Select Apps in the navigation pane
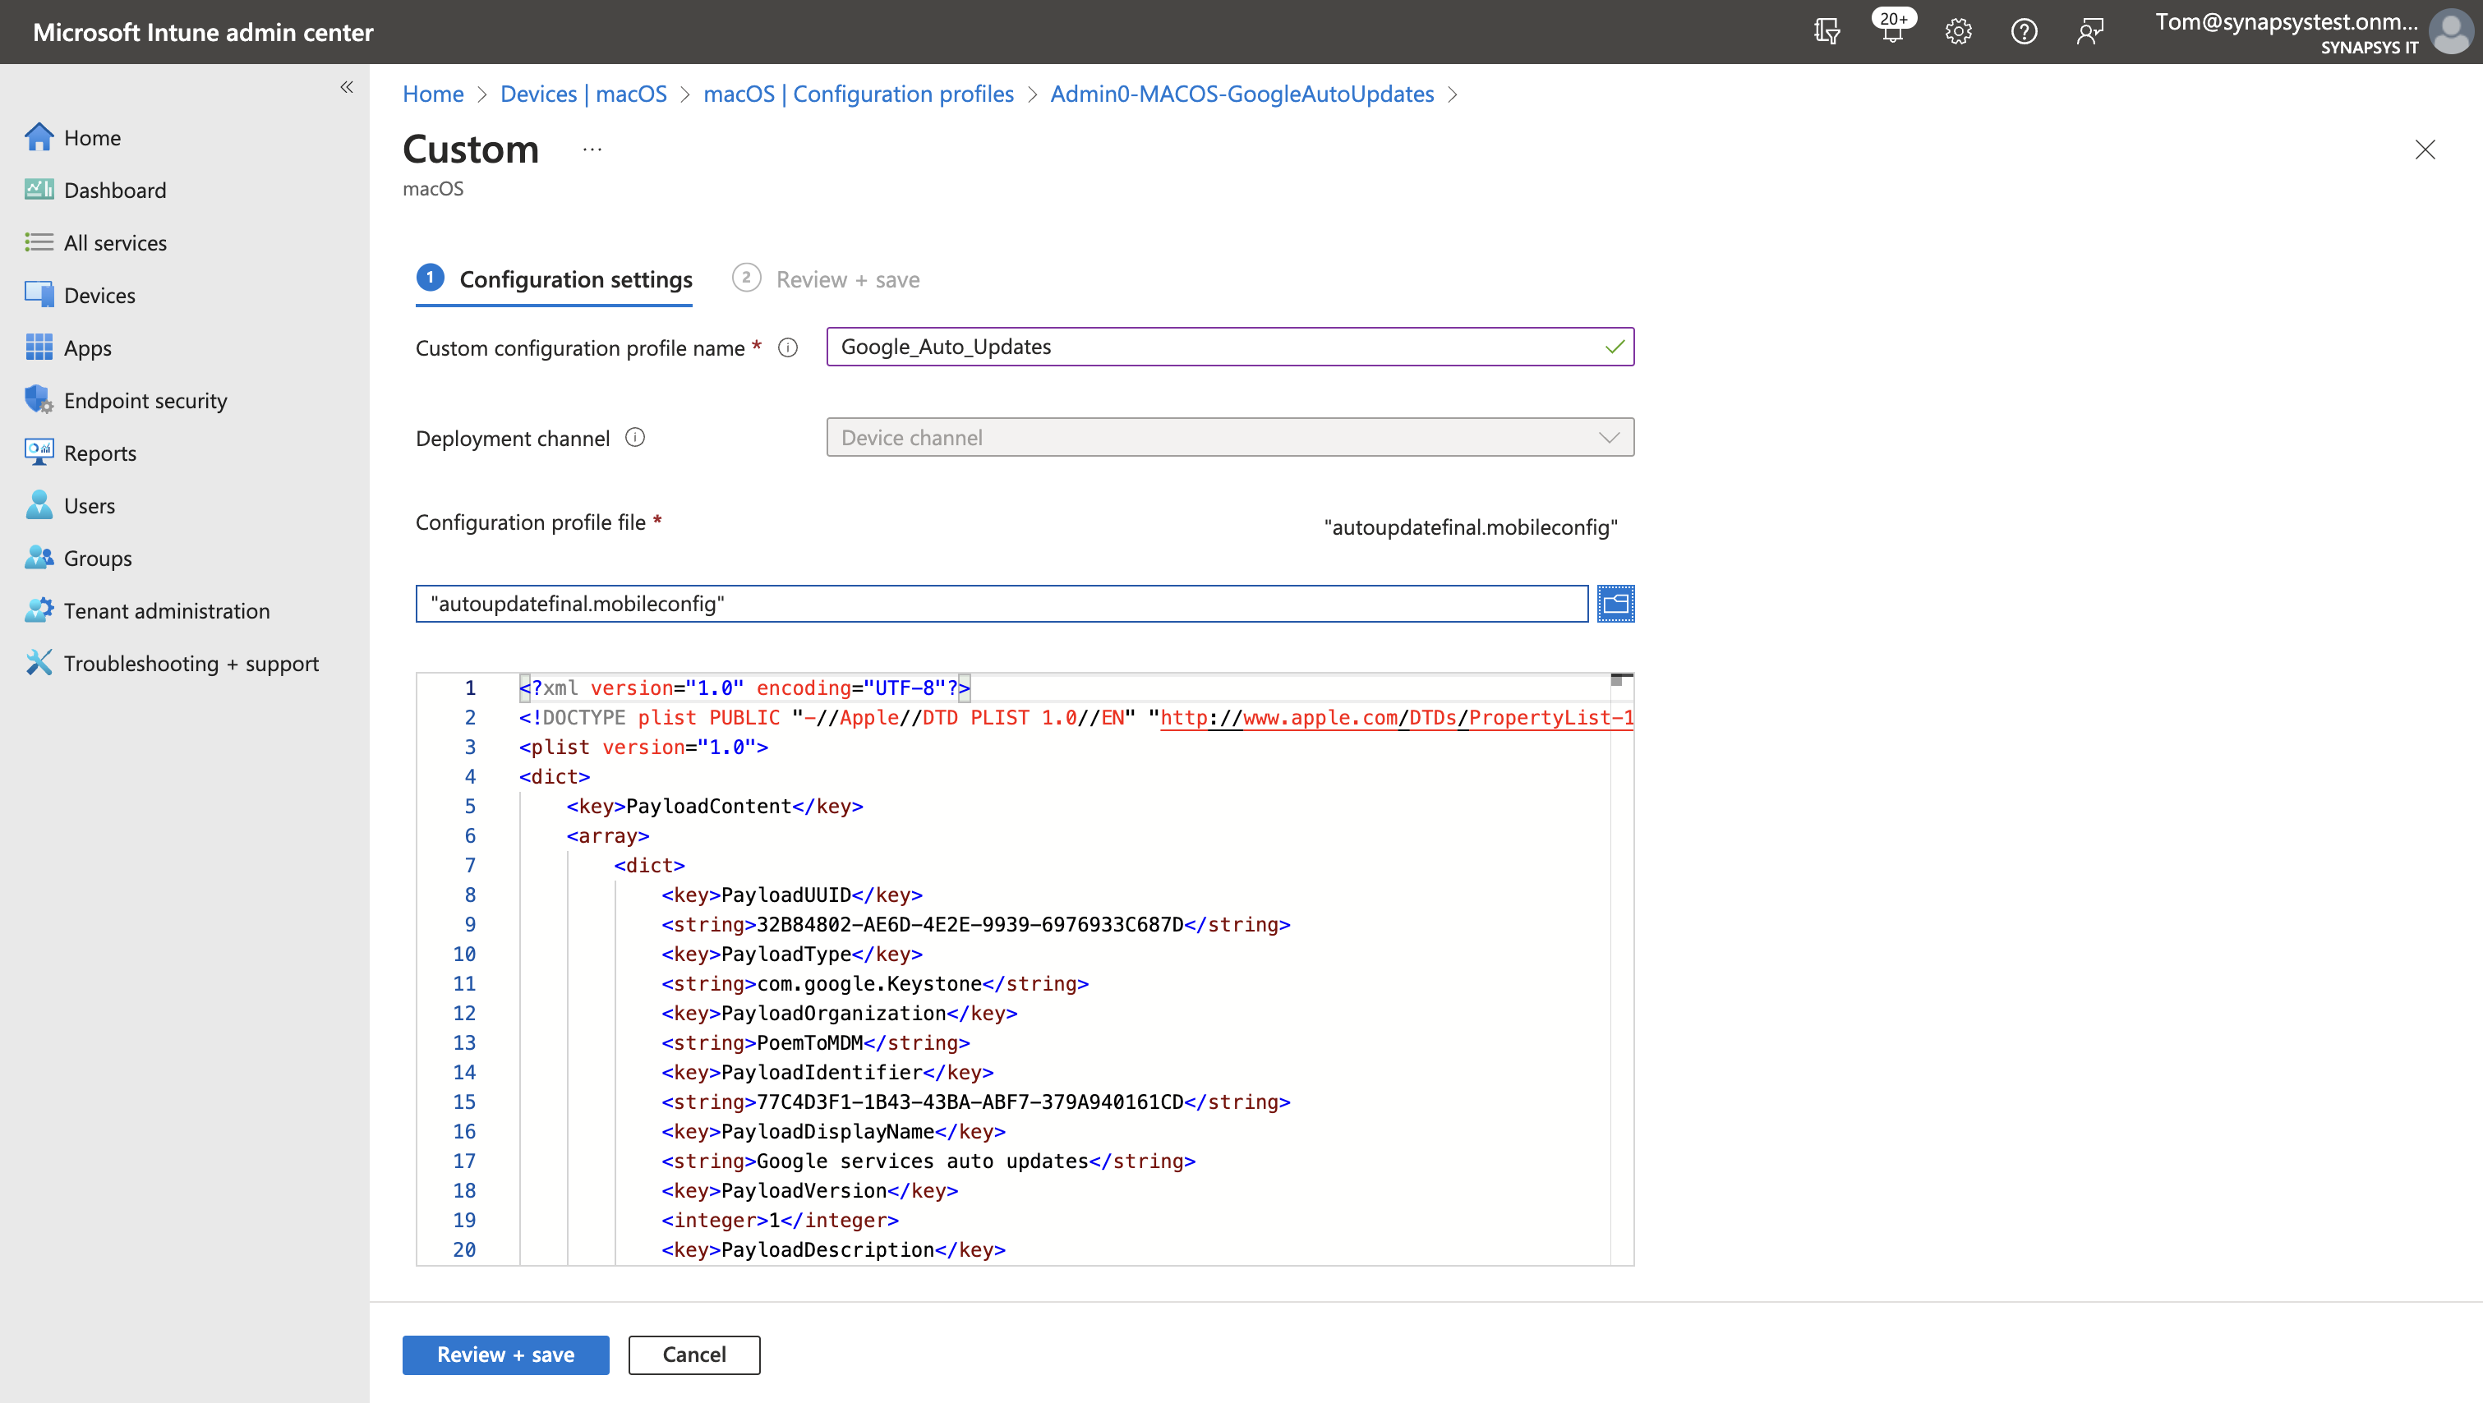The height and width of the screenshot is (1403, 2483). (88, 347)
